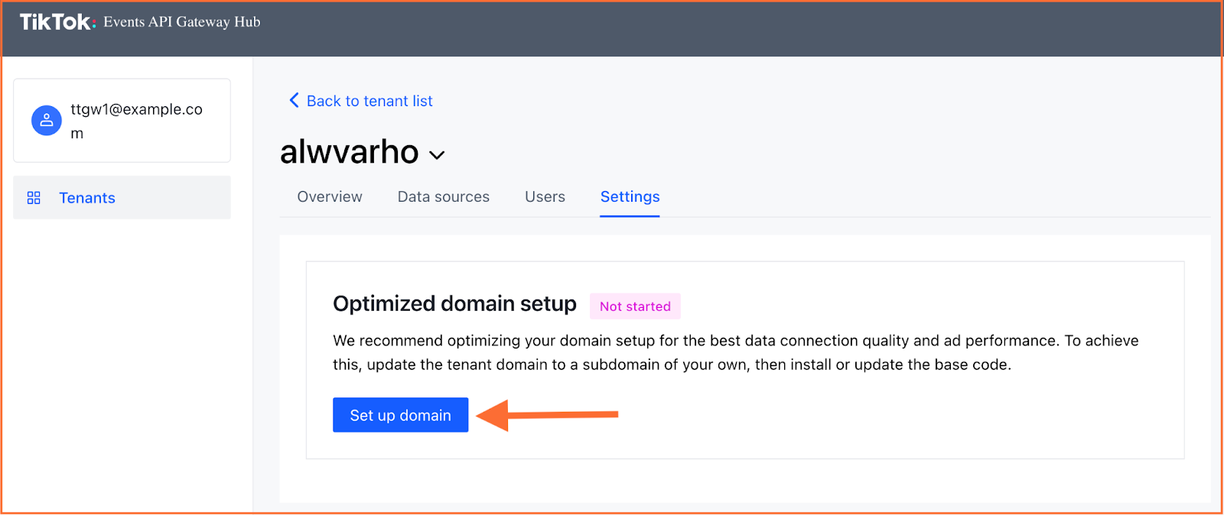Open Tenants in the sidebar
The height and width of the screenshot is (515, 1224).
pos(122,198)
